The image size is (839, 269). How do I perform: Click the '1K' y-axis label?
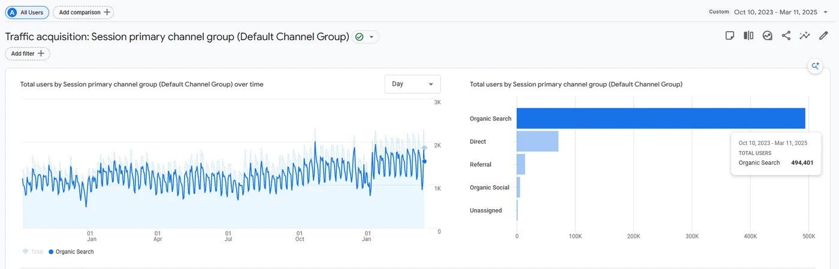click(437, 189)
